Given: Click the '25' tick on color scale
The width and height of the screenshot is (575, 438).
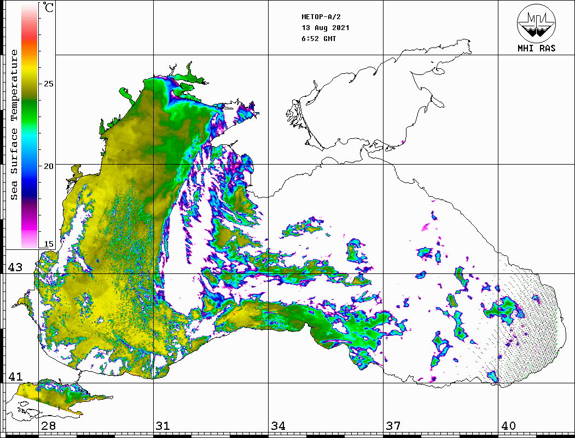Looking at the screenshot, I should coord(49,84).
